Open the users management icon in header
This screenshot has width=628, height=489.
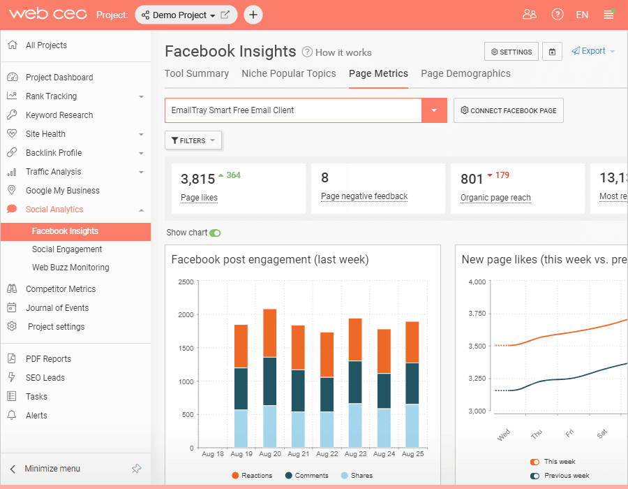coord(530,15)
